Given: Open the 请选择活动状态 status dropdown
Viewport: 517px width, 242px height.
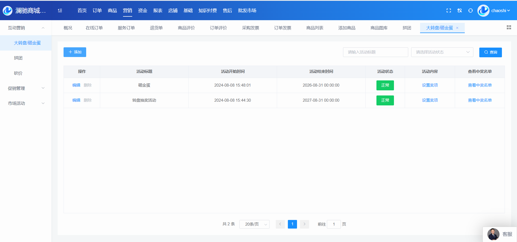Looking at the screenshot, I should tap(442, 52).
